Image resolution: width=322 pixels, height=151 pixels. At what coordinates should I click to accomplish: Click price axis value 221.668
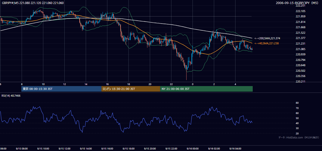(x=301, y=27)
